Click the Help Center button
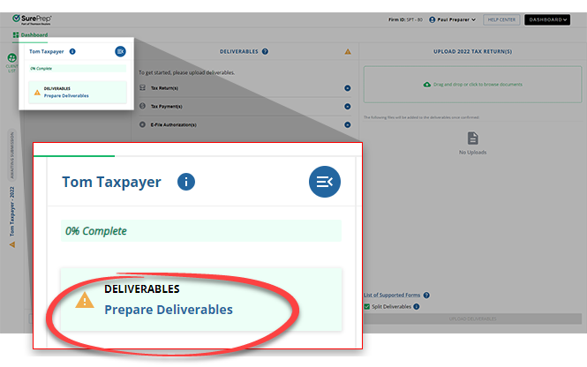 click(x=501, y=19)
